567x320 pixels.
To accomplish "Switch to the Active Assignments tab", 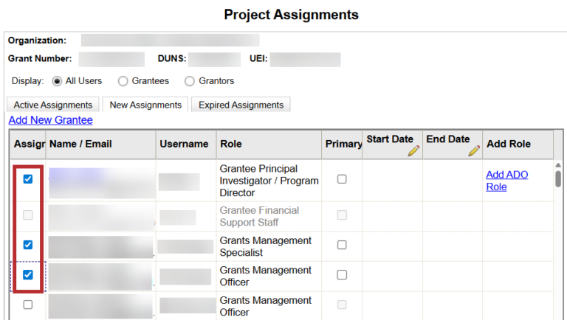I will [x=52, y=105].
